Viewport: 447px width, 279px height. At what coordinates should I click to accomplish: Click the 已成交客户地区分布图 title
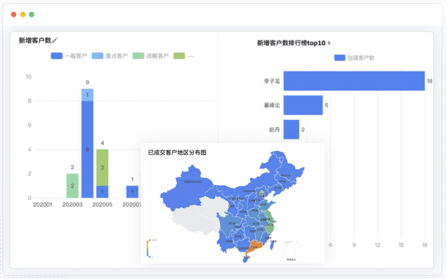[177, 153]
